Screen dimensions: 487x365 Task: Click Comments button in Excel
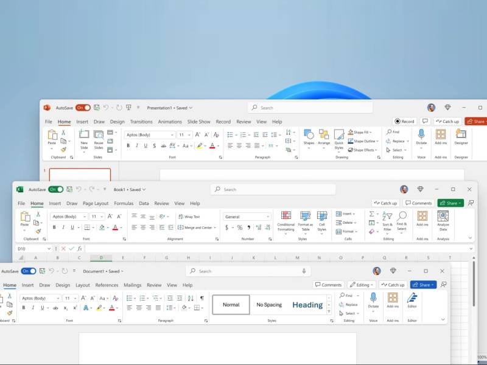click(418, 203)
